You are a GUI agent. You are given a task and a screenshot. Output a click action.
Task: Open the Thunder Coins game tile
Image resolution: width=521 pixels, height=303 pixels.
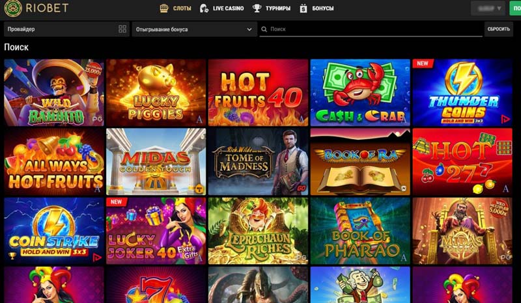[x=462, y=92]
